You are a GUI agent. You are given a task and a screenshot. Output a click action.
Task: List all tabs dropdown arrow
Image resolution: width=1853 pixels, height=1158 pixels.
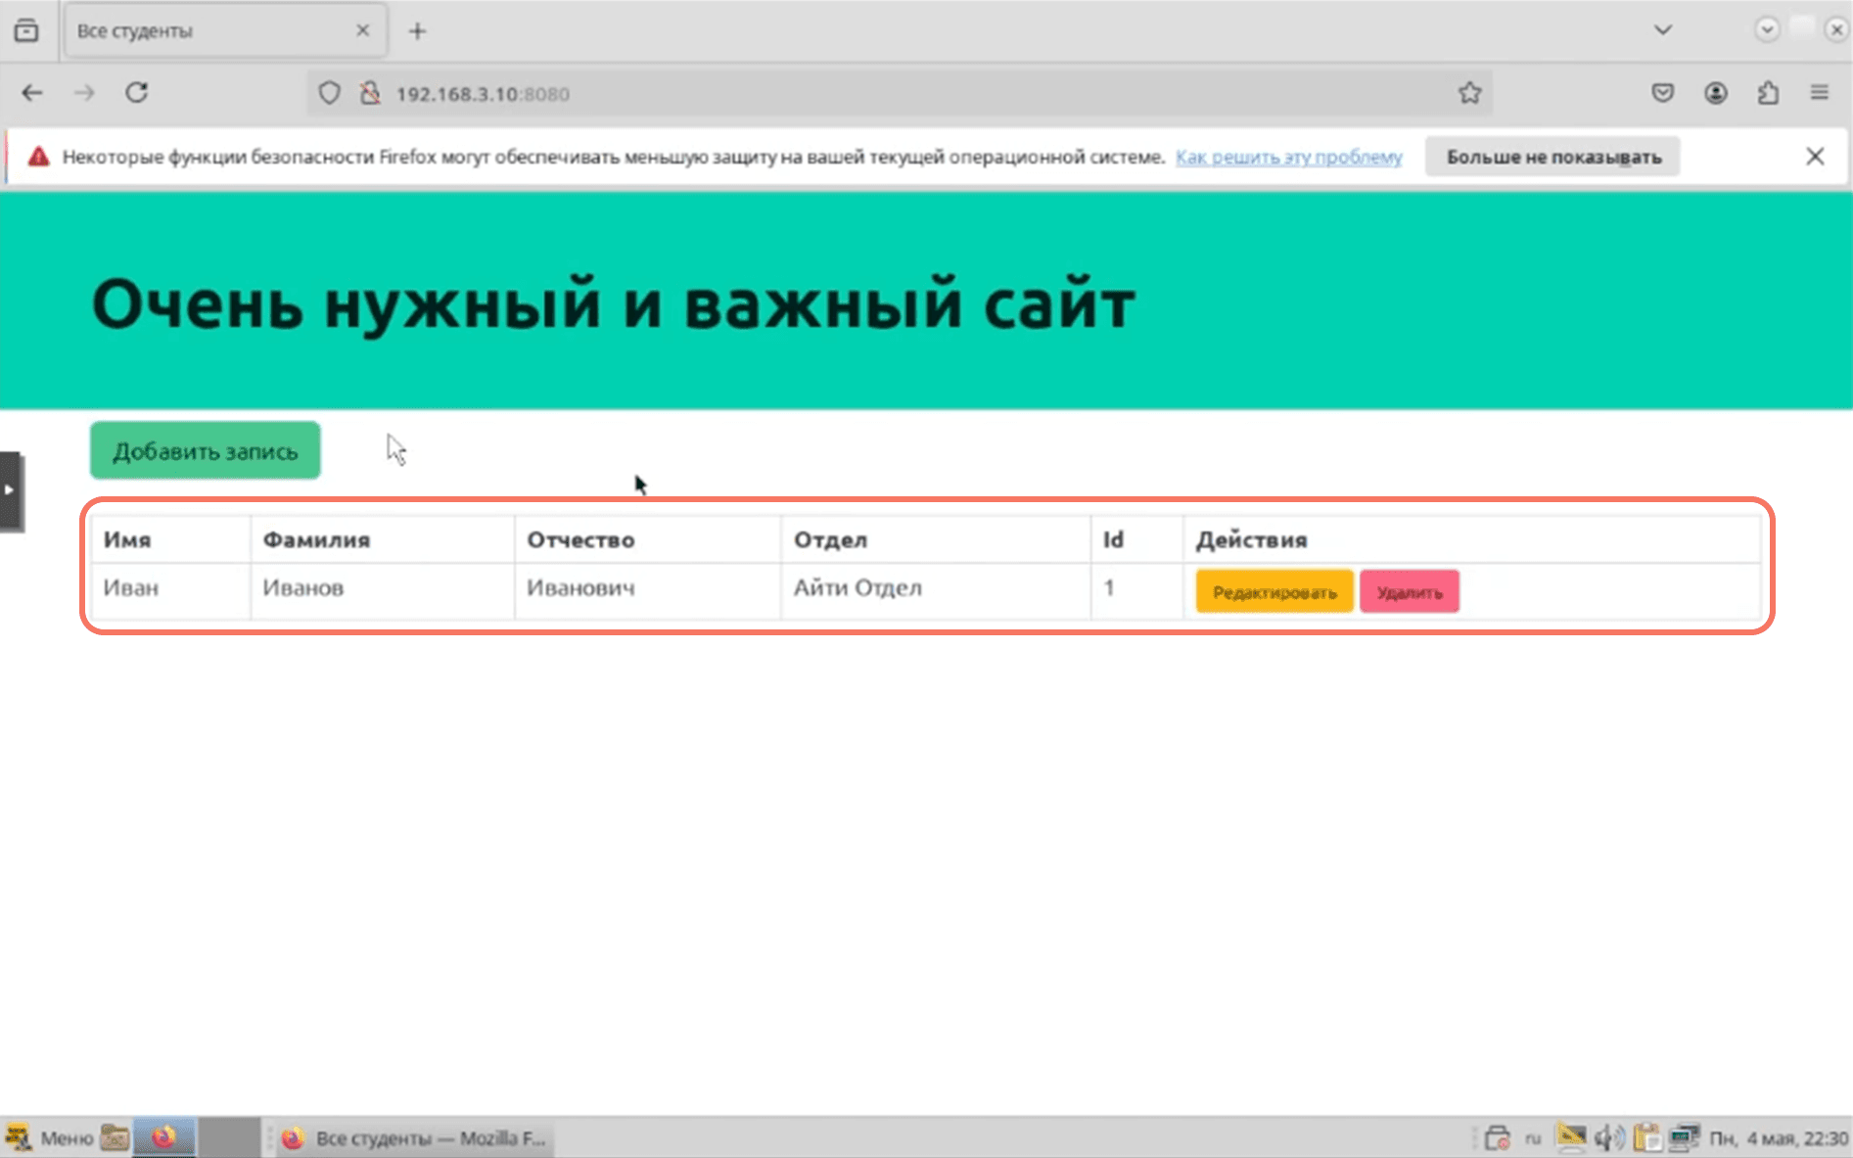tap(1662, 30)
